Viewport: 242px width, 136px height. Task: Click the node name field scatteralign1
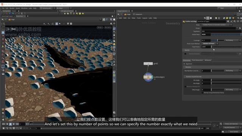[211, 22]
